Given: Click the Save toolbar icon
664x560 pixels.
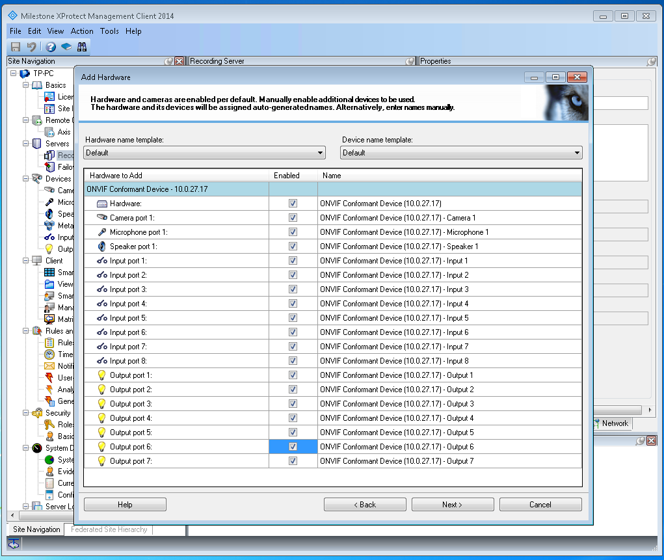Looking at the screenshot, I should click(16, 47).
